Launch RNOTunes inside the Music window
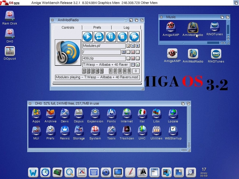 [215, 29]
